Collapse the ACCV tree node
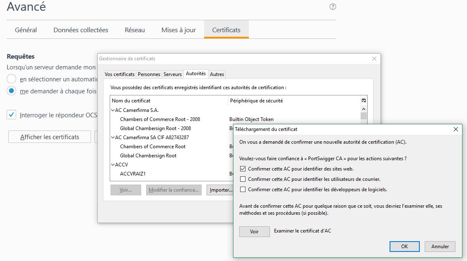Screen dimensions: 467x261 [113, 165]
